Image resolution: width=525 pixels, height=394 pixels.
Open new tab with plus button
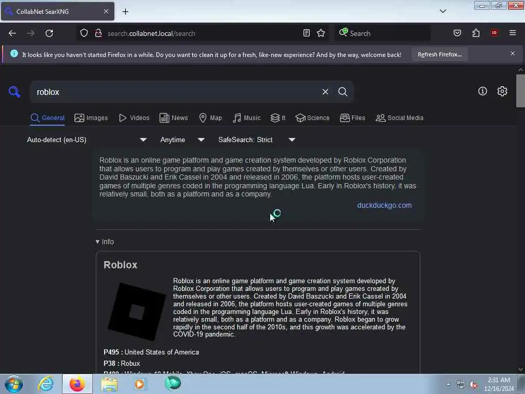pyautogui.click(x=125, y=12)
